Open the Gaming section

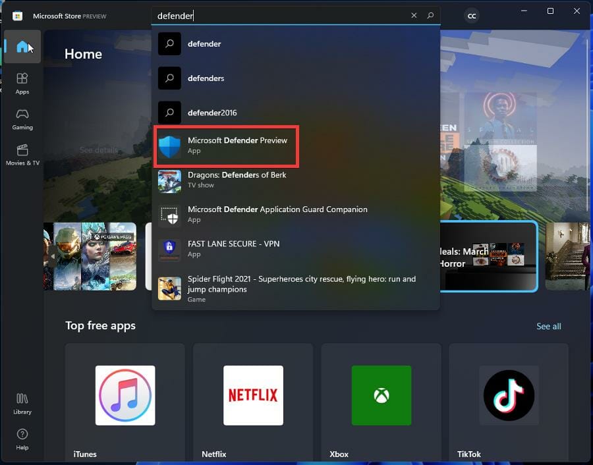[22, 119]
